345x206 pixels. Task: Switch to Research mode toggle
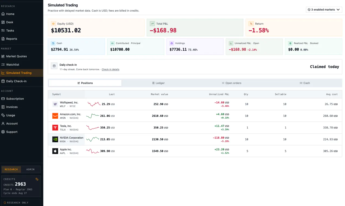coord(11,169)
